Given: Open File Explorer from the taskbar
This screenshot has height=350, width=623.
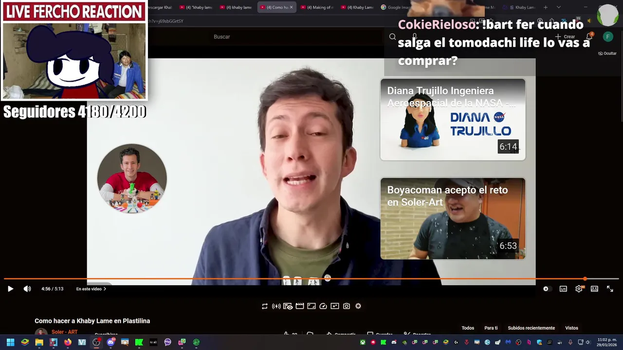Looking at the screenshot, I should click(x=39, y=342).
